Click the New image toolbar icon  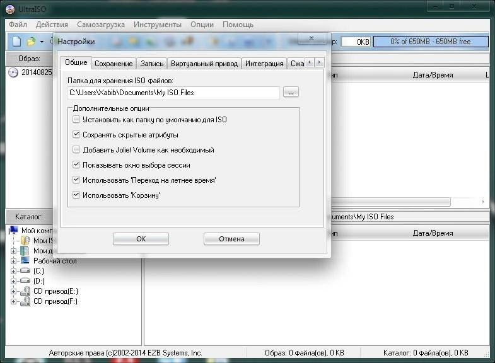(x=17, y=42)
